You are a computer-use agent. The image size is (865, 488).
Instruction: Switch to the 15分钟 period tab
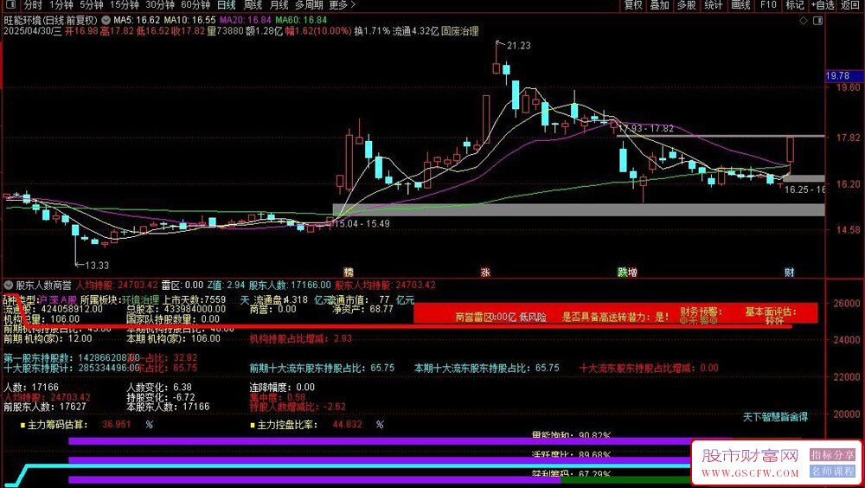coord(124,5)
